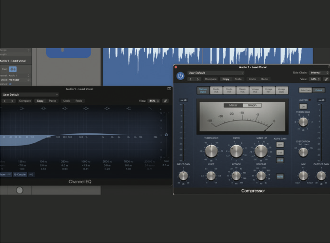Turn on the compressor Limiter
The image size is (330, 243).
[x=303, y=106]
